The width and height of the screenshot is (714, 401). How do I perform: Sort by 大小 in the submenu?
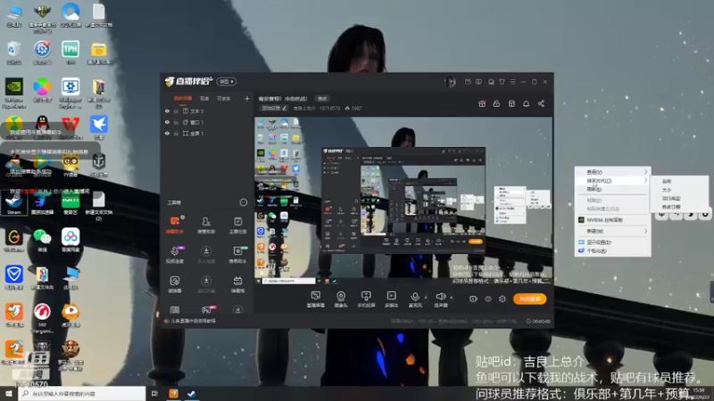(678, 190)
